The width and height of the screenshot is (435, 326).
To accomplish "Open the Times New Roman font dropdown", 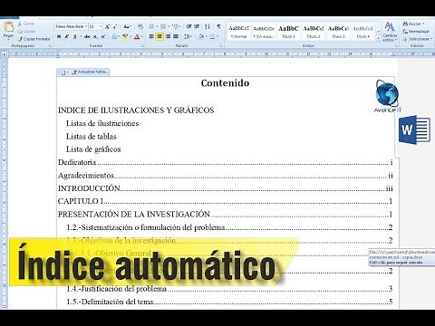I will coord(86,26).
